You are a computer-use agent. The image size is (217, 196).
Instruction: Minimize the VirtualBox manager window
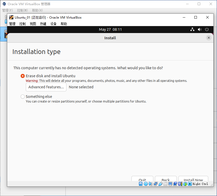[x=187, y=4]
